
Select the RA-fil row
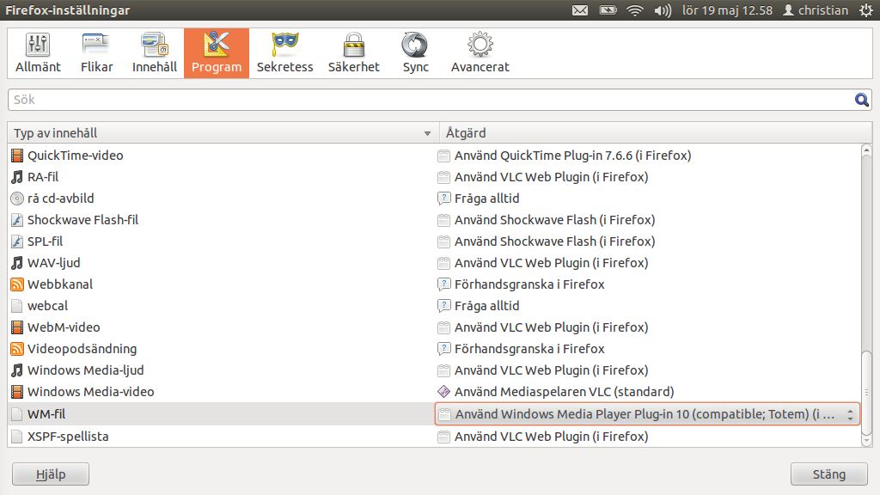pos(434,177)
